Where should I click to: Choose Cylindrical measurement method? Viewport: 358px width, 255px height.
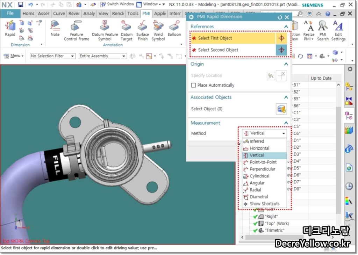264,176
